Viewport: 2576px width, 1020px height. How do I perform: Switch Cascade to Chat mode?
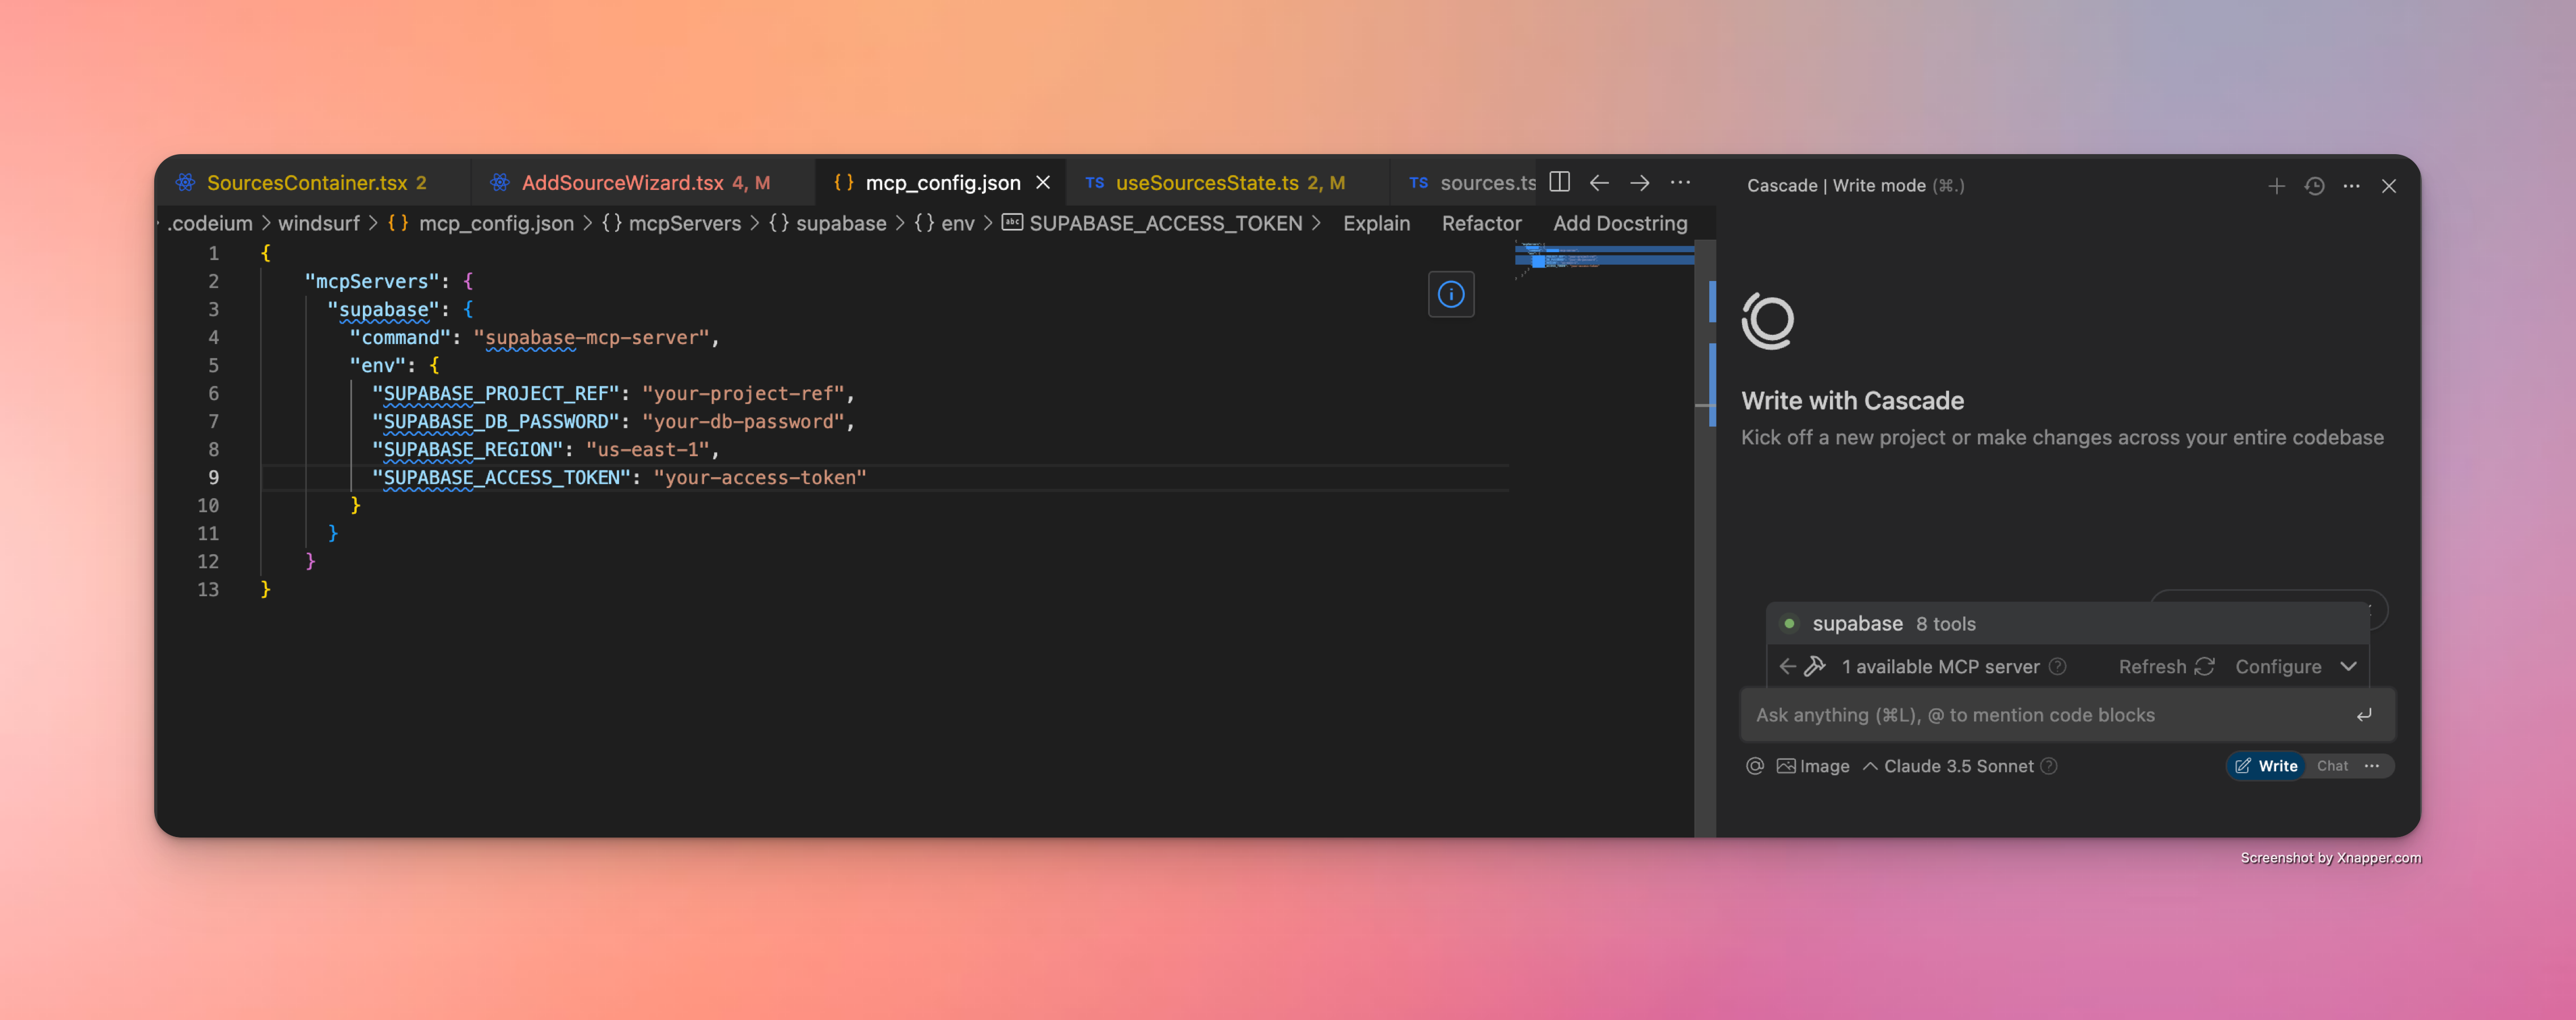point(2332,765)
